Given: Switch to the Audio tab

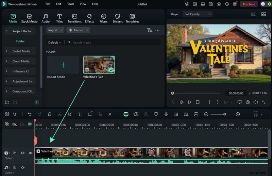Looking at the screenshot, I should point(46,18).
